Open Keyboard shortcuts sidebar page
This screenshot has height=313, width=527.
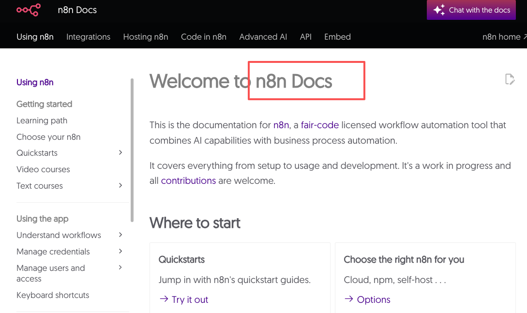tap(53, 295)
